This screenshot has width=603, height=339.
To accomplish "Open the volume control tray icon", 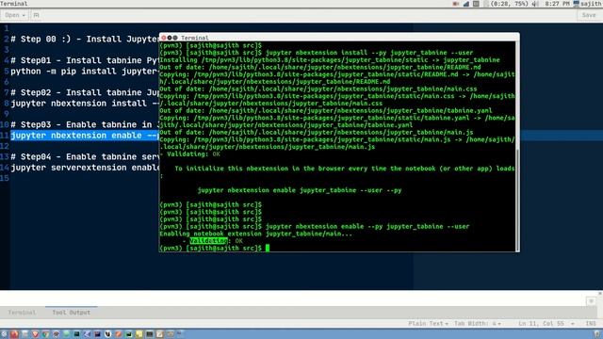I will pyautogui.click(x=535, y=4).
